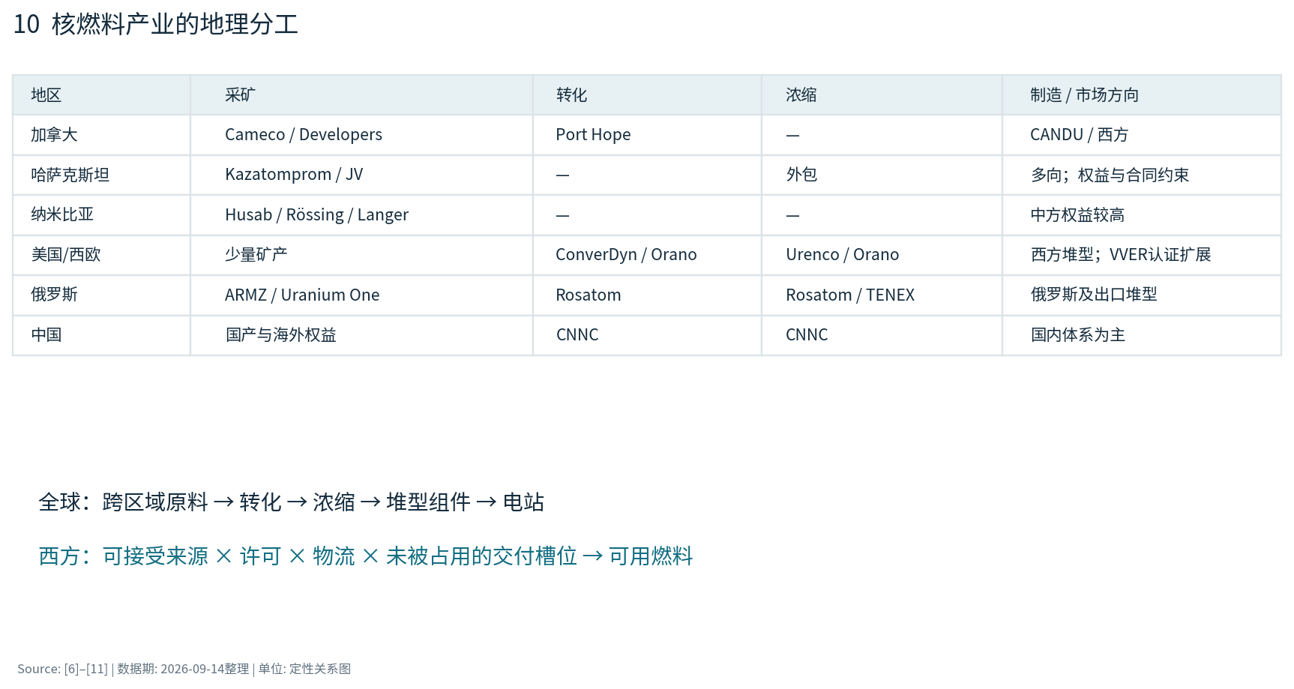Click the Urenco / Orano cell
Screen dimensions: 1294x689
point(882,255)
